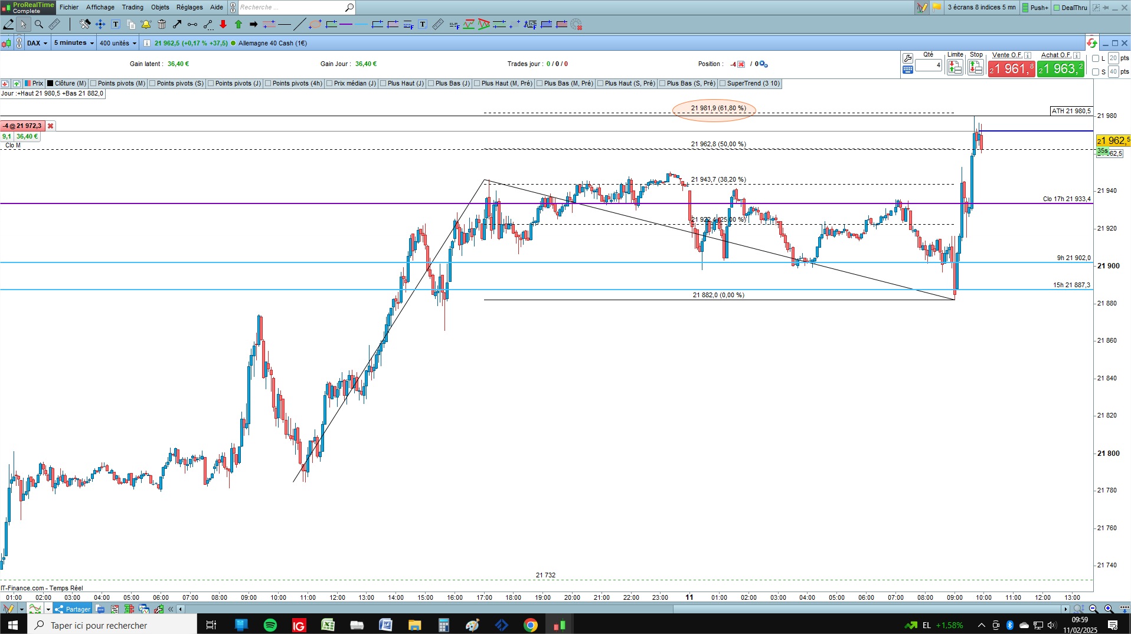Image resolution: width=1131 pixels, height=634 pixels.
Task: Open position settings gear icon
Action: tap(764, 64)
